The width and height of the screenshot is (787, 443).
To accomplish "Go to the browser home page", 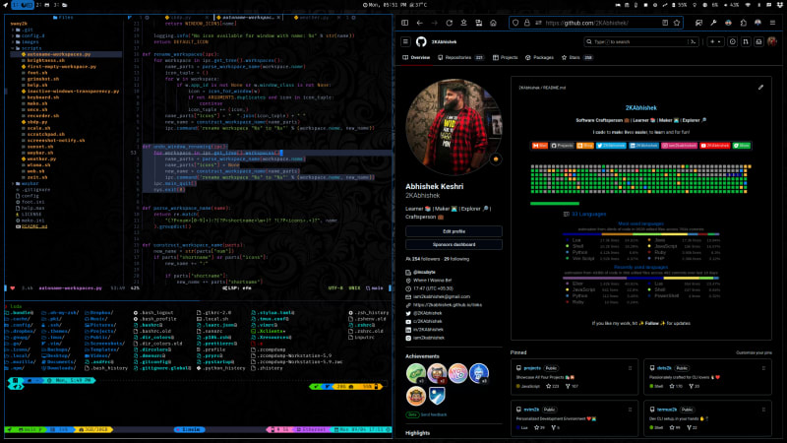I will [x=494, y=23].
